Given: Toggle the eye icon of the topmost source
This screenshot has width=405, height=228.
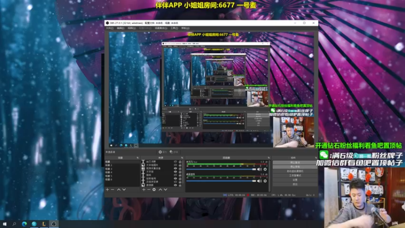Looking at the screenshot, I should point(175,162).
